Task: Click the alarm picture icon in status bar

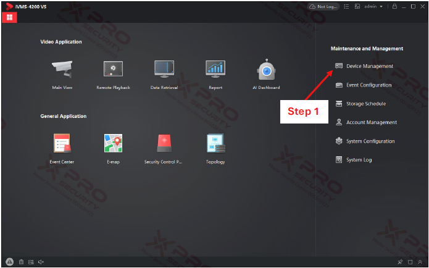Action: point(31,262)
